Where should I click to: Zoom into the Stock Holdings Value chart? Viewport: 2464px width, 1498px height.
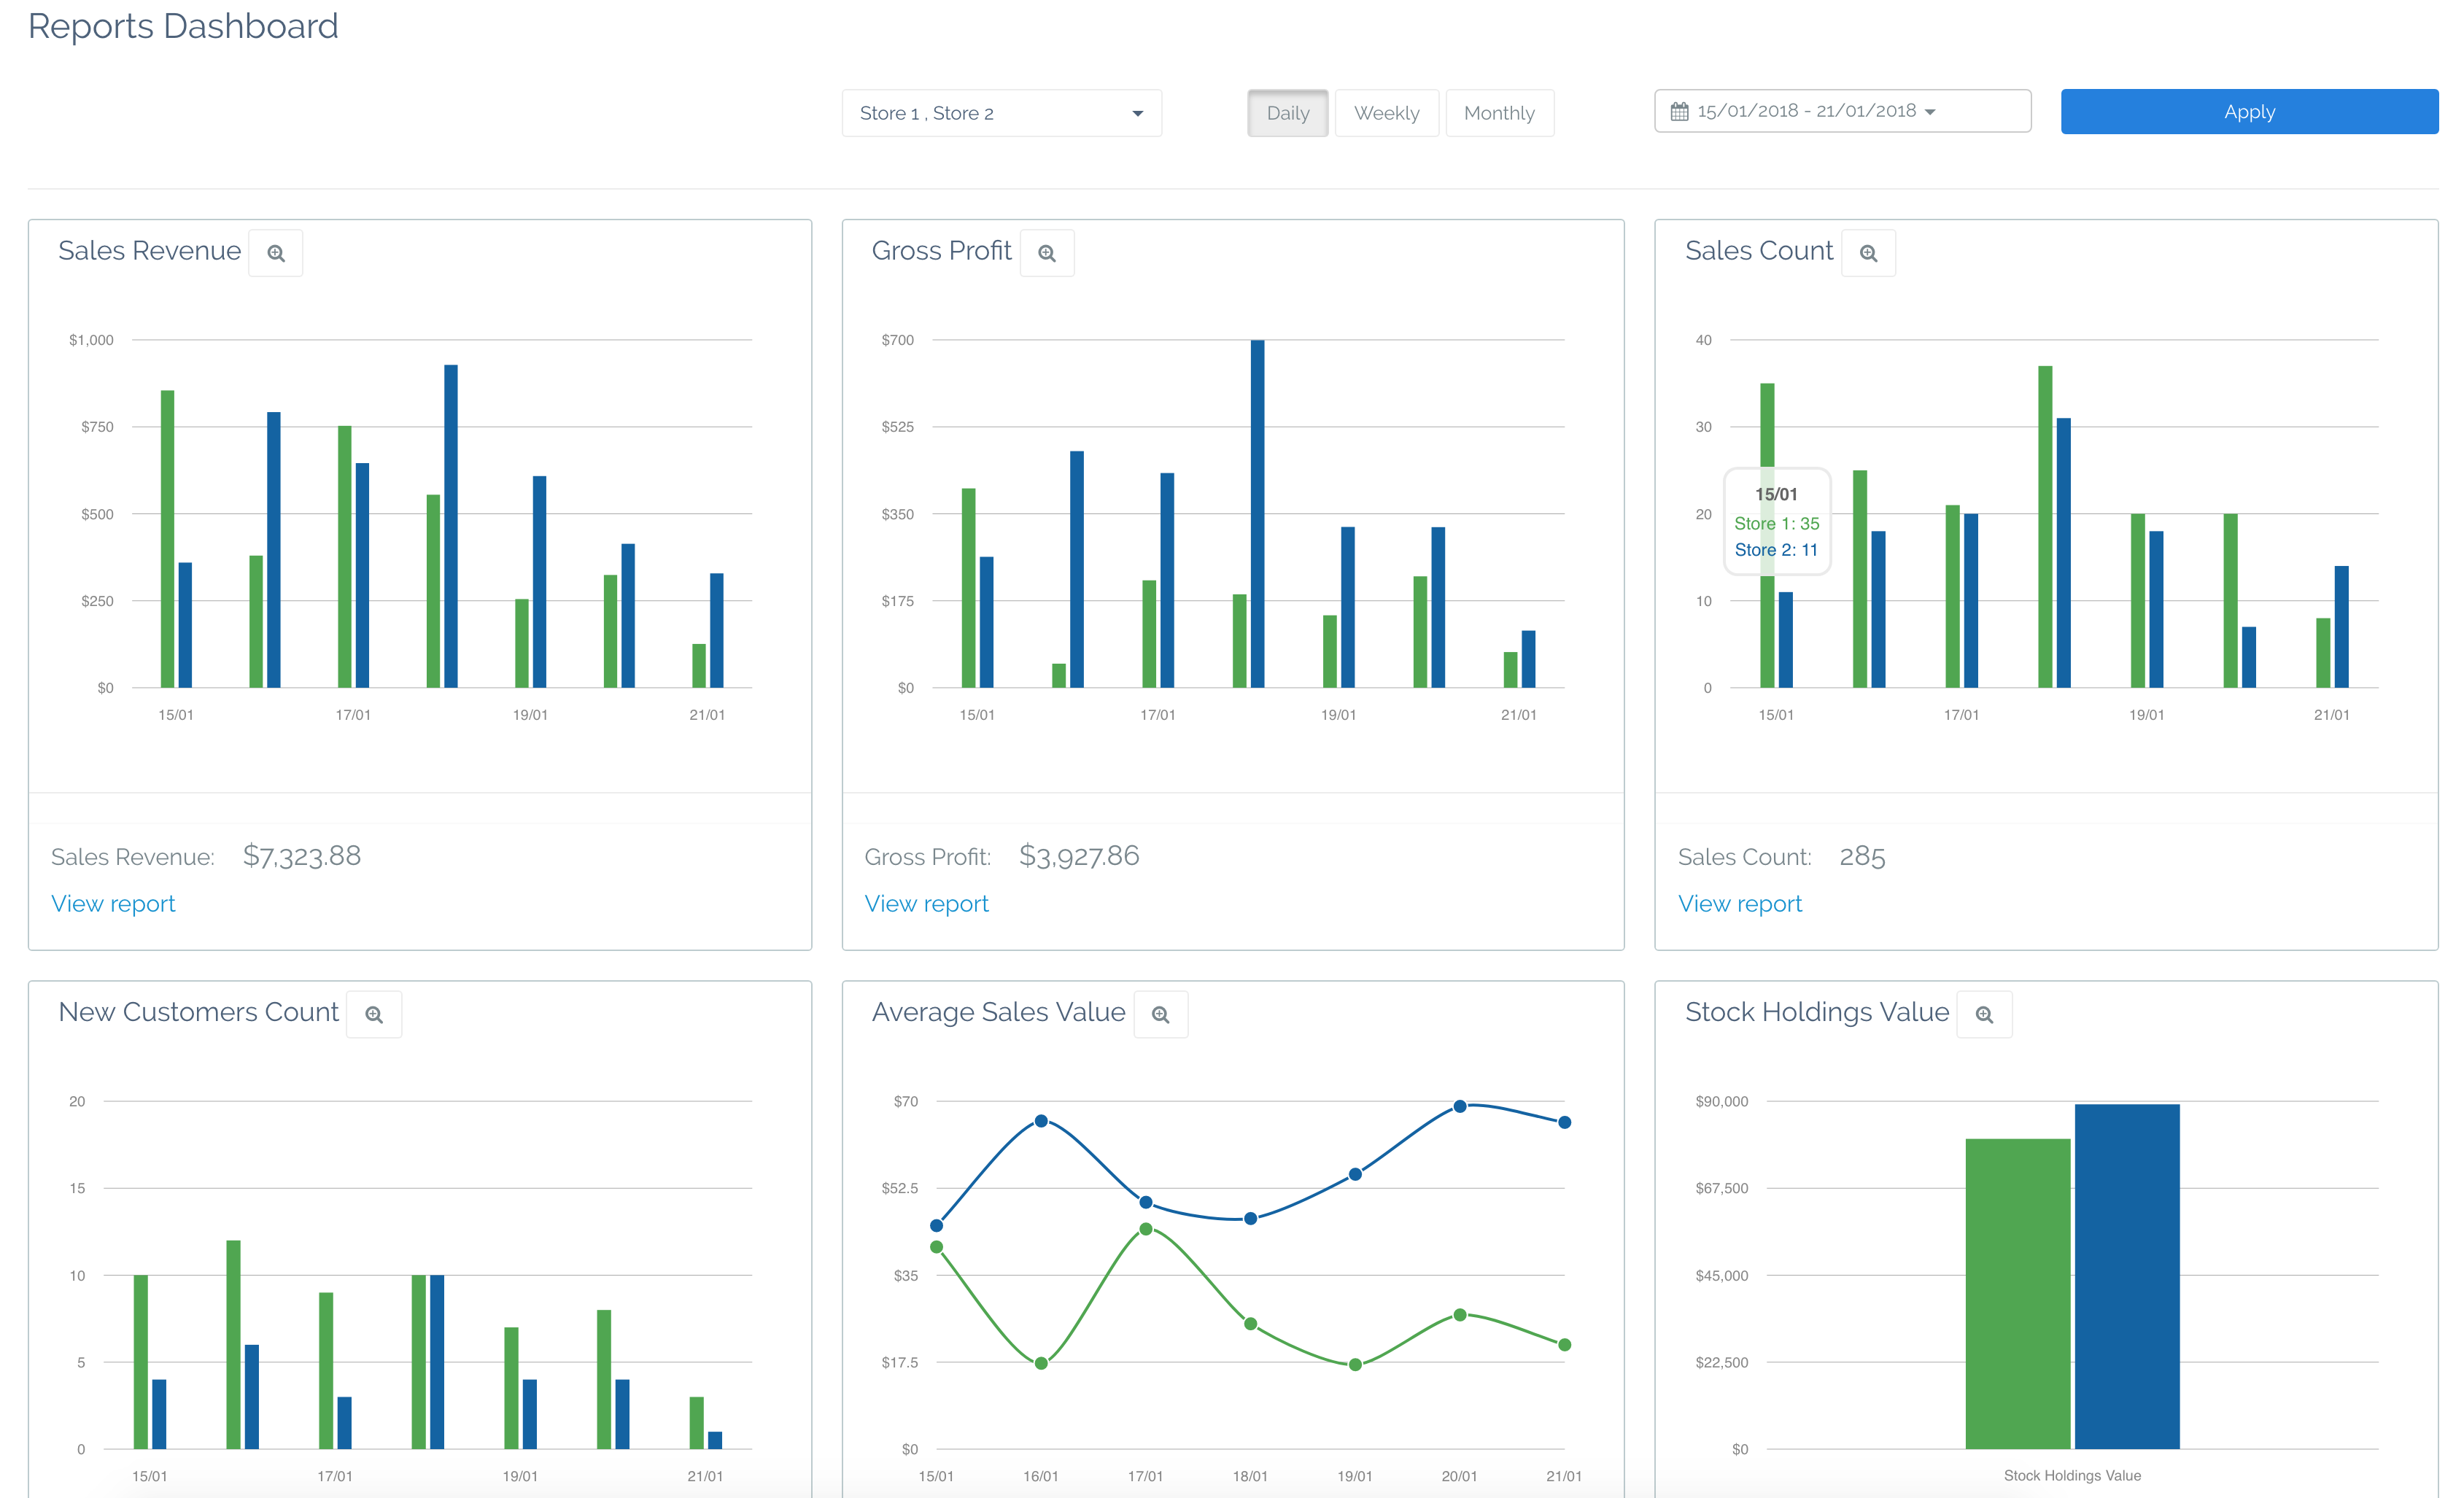pyautogui.click(x=1984, y=1014)
